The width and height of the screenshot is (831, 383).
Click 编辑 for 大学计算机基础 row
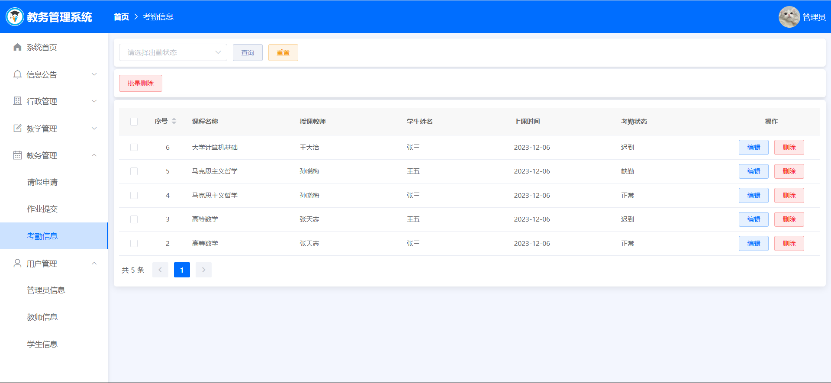pyautogui.click(x=754, y=148)
